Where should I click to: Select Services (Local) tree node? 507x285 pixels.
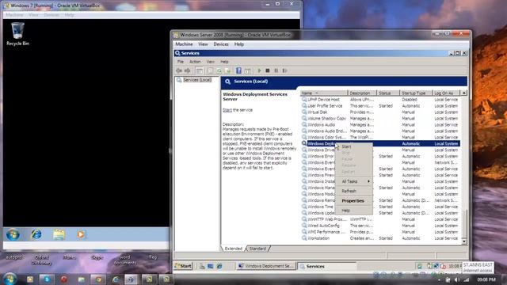[x=197, y=80]
